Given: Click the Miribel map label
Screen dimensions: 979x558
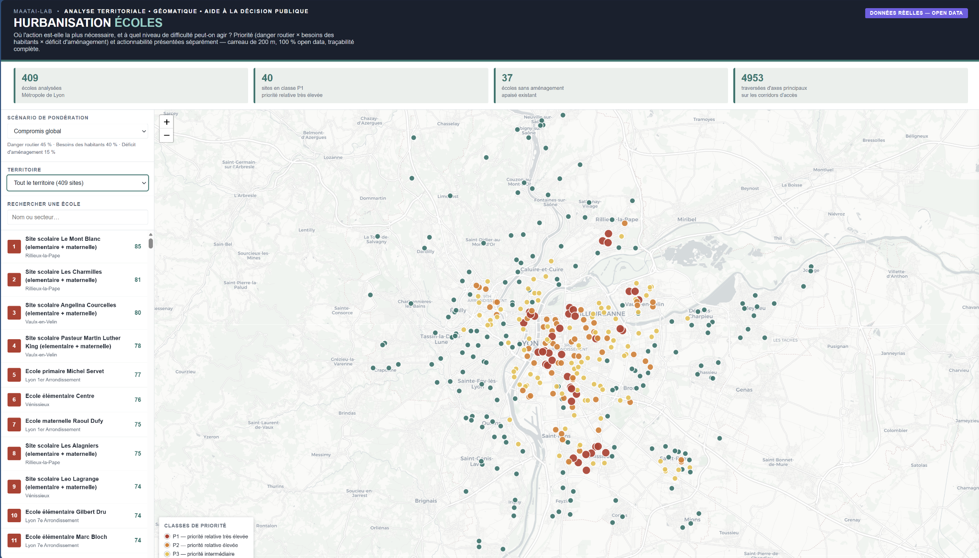Looking at the screenshot, I should click(686, 219).
